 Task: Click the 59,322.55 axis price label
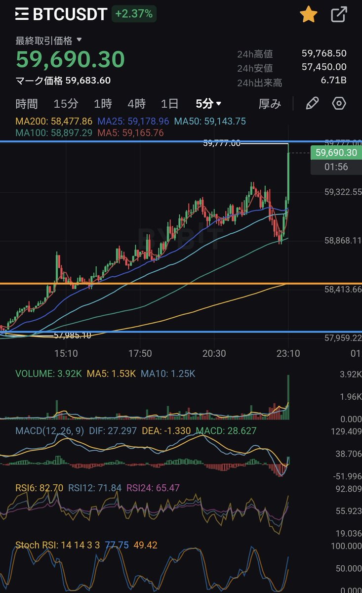tap(343, 191)
